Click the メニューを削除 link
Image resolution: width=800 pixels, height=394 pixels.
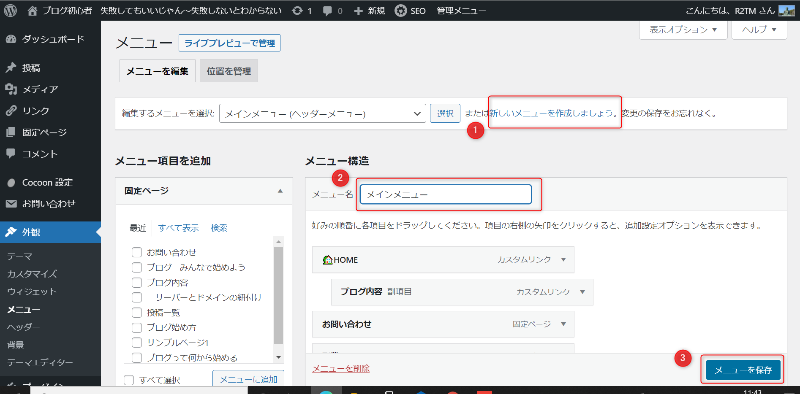340,368
